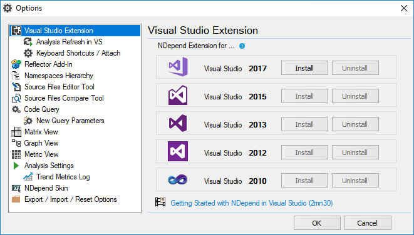The image size is (414, 235).
Task: Select the Graph View options page
Action: (41, 143)
